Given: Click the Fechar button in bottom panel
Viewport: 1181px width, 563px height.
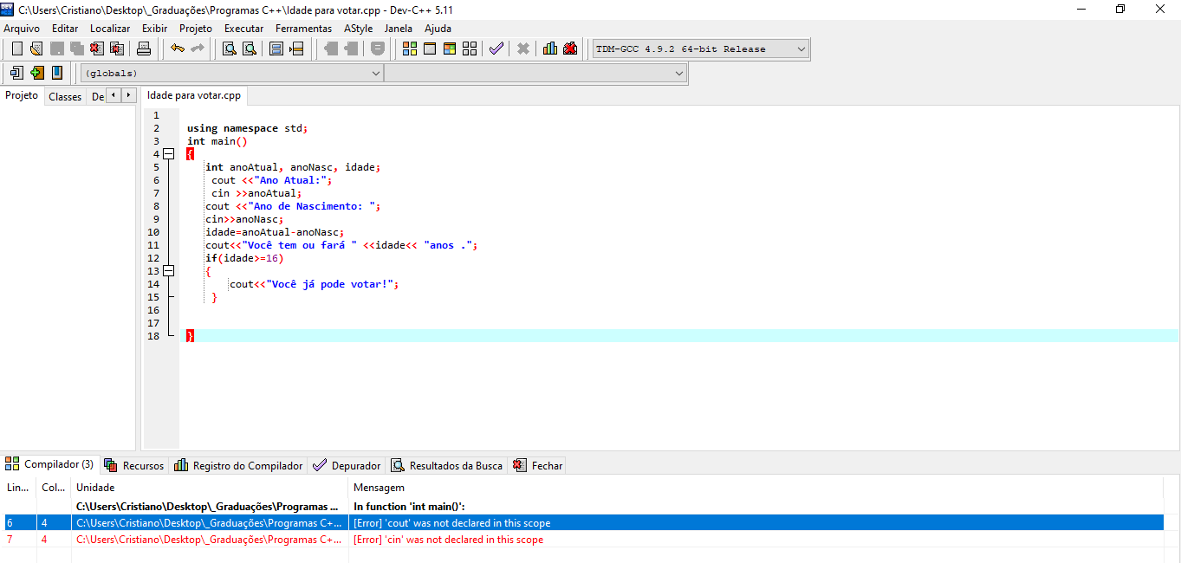Looking at the screenshot, I should tap(537, 466).
